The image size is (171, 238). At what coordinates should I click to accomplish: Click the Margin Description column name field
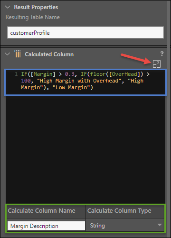point(46,226)
